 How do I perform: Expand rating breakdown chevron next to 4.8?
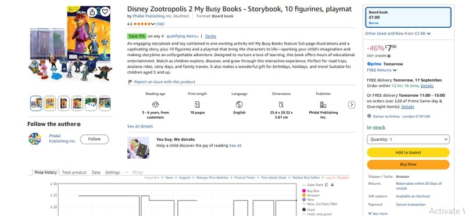(x=153, y=24)
